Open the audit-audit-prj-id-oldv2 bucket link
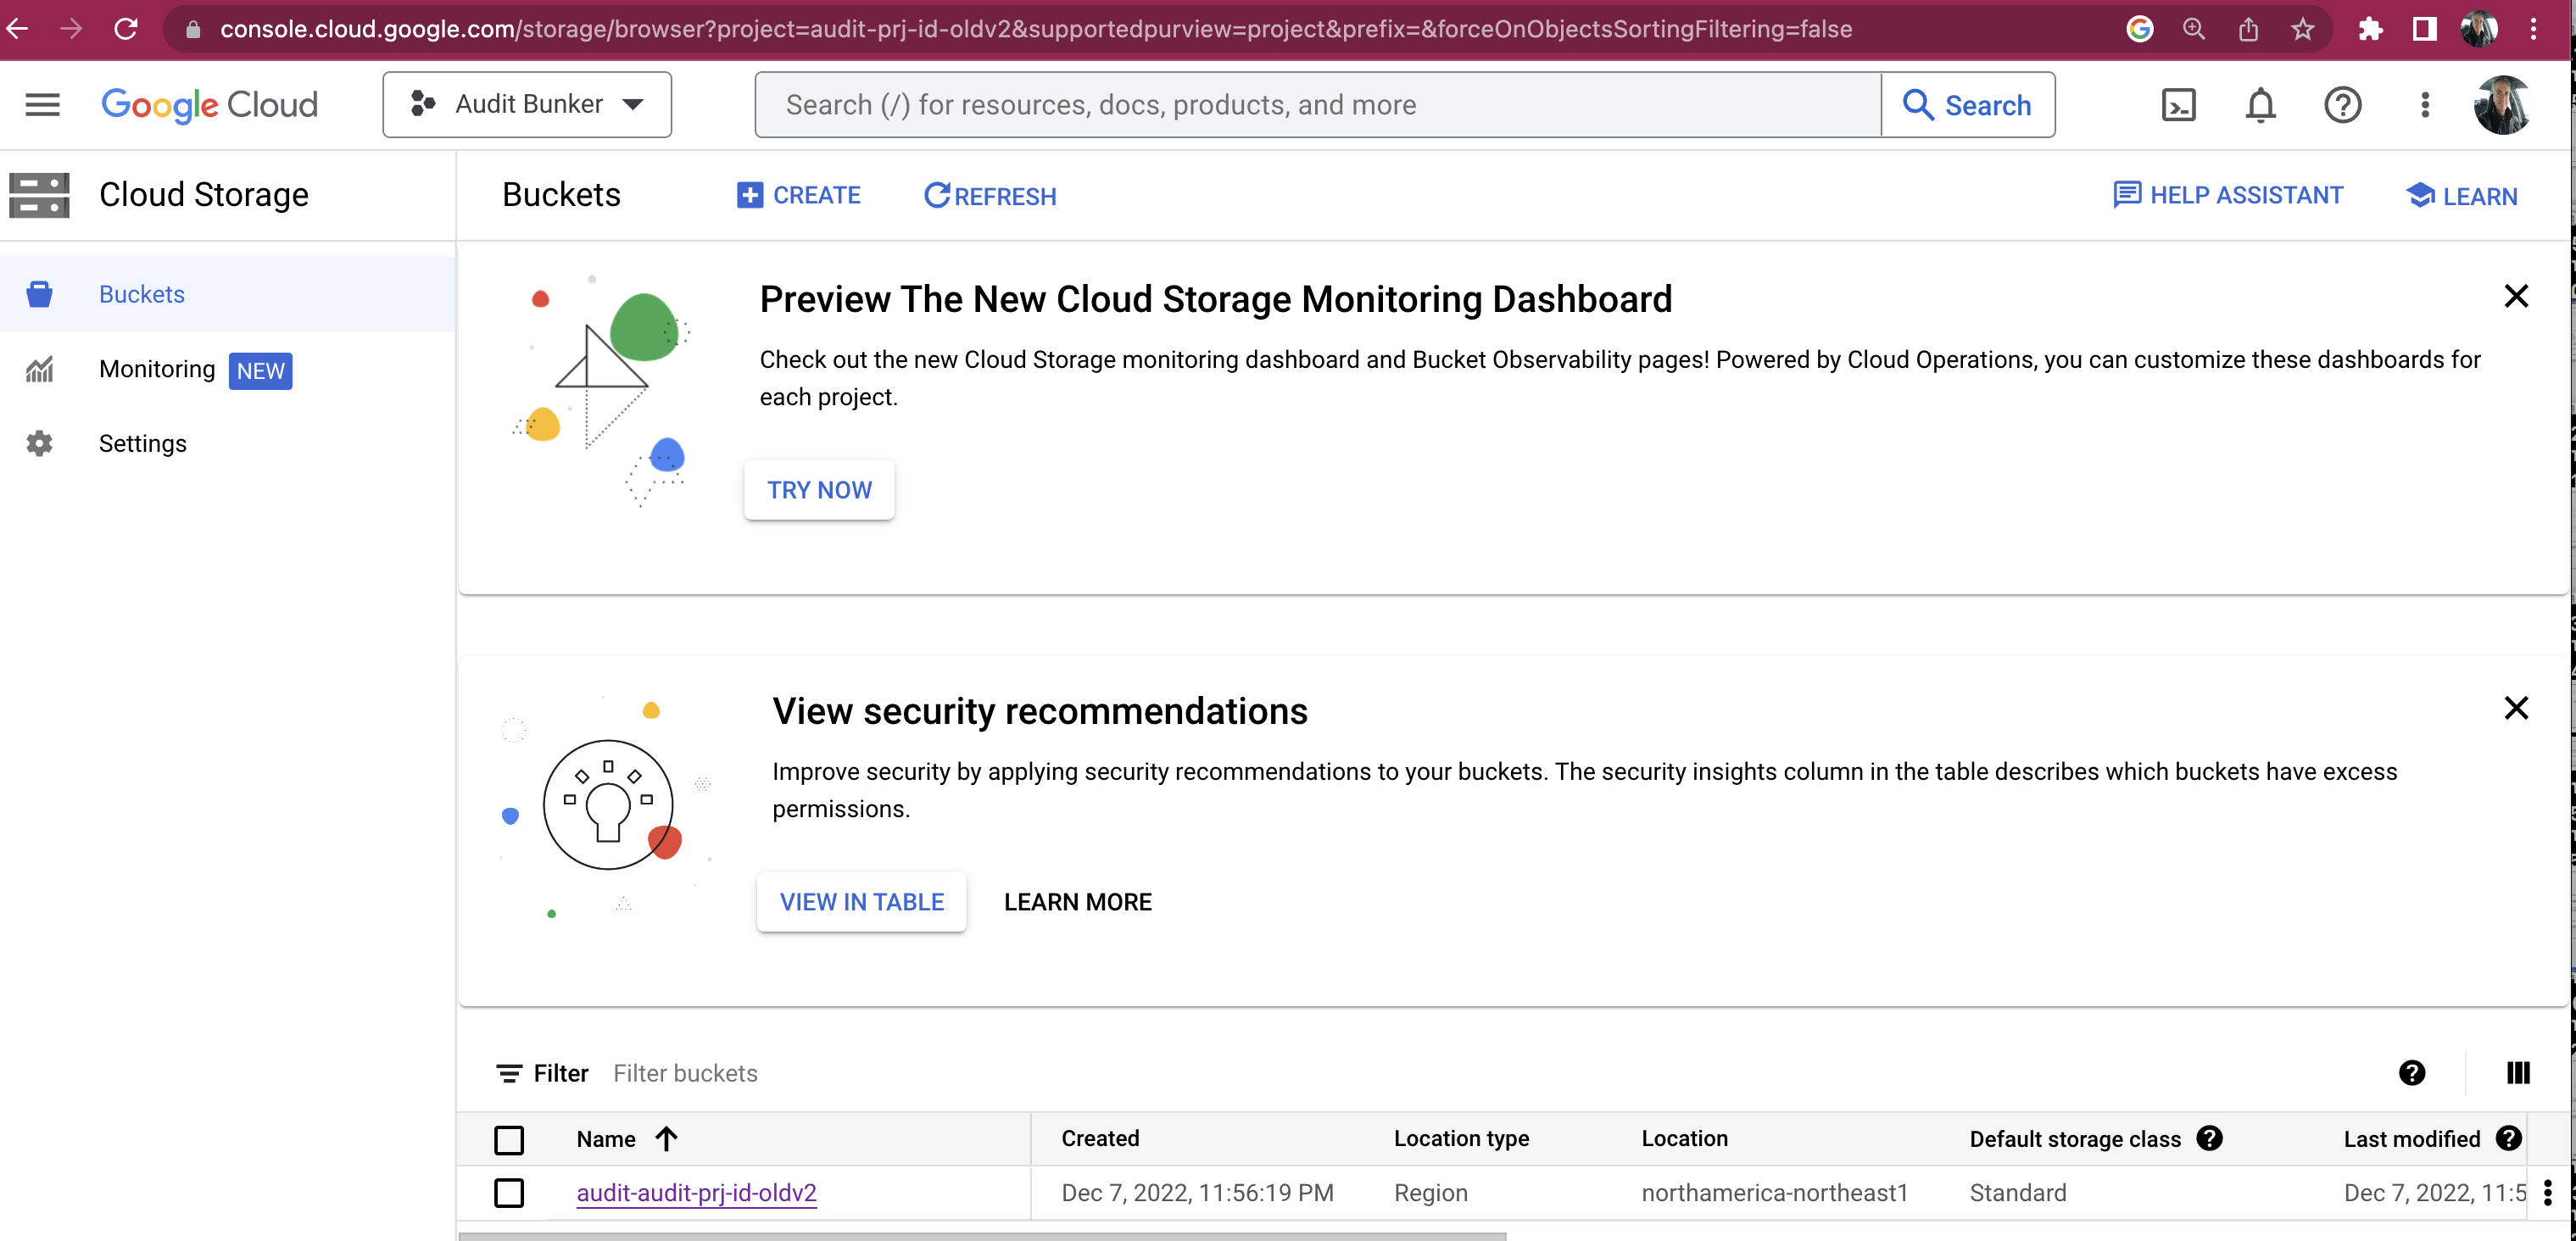This screenshot has height=1241, width=2576. 696,1192
